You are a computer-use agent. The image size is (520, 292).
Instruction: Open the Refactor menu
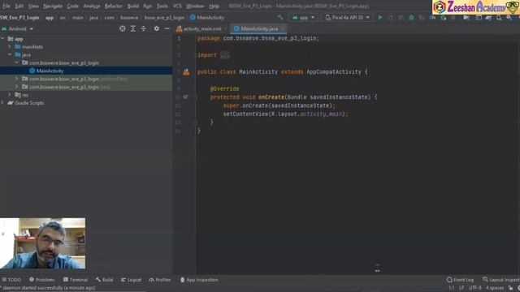[x=114, y=6]
